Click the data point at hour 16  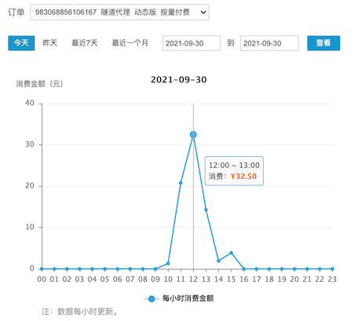[244, 268]
